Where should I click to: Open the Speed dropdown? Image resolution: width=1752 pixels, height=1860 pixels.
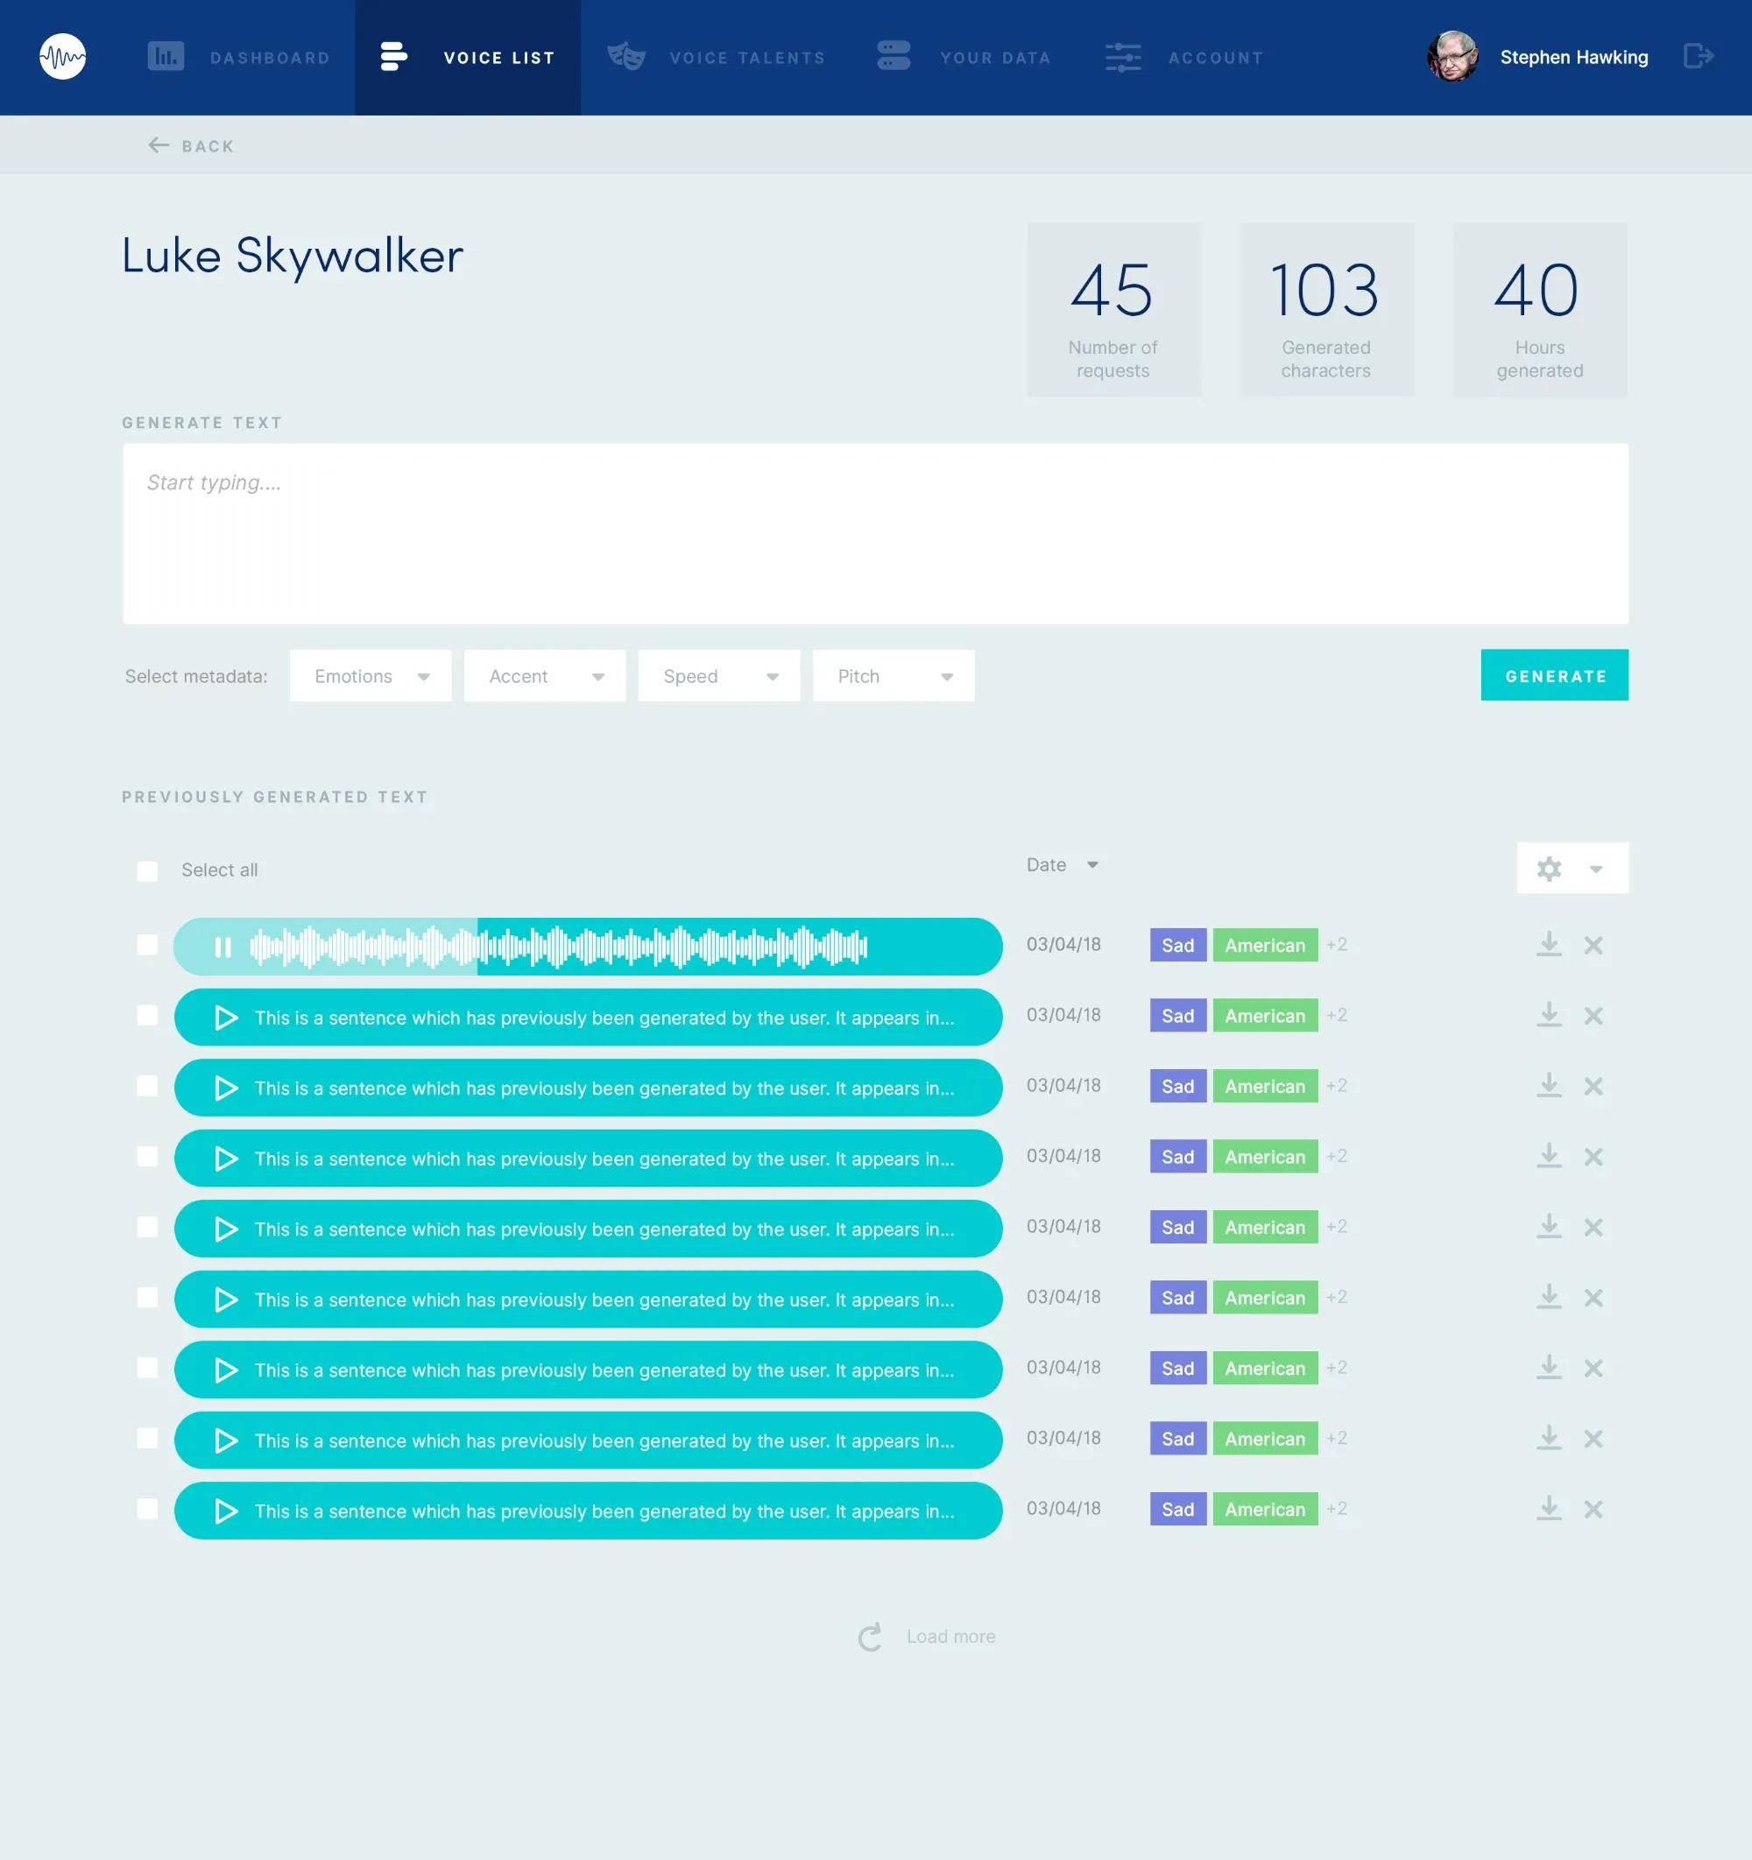pos(719,675)
